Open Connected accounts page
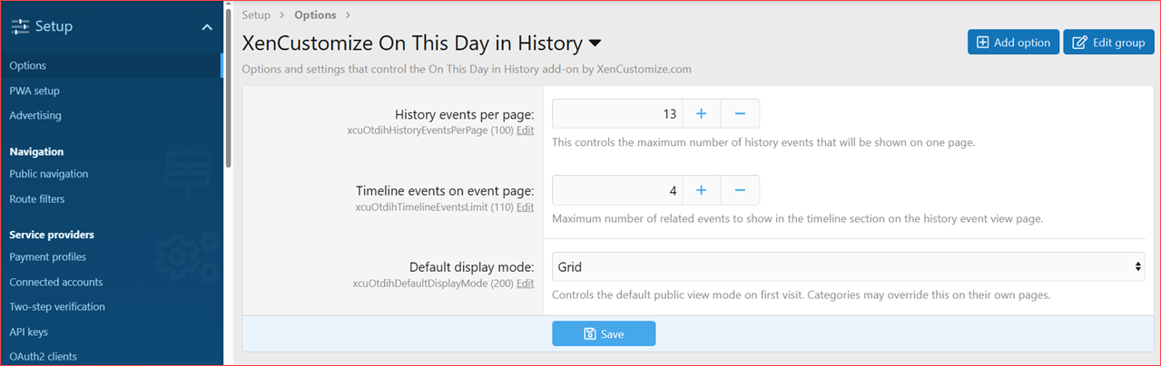This screenshot has height=366, width=1161. tap(56, 282)
